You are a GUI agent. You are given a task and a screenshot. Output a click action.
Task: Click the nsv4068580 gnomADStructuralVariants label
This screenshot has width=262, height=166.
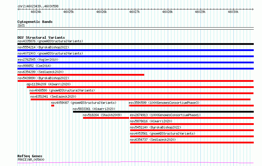point(62,90)
